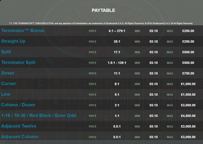
Task: Select the Adjacent Twelve bet name
Action: 19,126
